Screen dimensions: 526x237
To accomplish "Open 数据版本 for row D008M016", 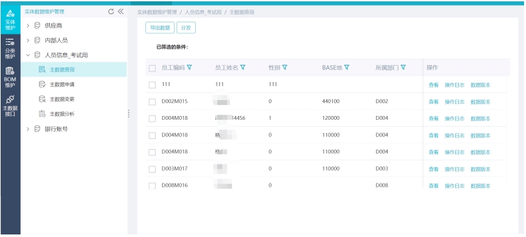I will 480,185.
